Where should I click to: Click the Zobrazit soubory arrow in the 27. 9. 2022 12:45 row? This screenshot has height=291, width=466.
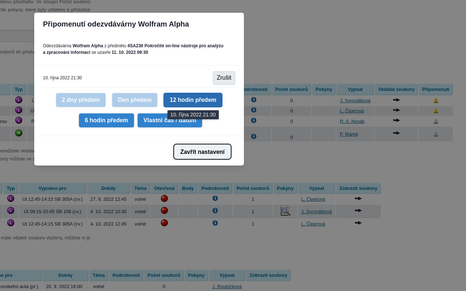pyautogui.click(x=358, y=199)
